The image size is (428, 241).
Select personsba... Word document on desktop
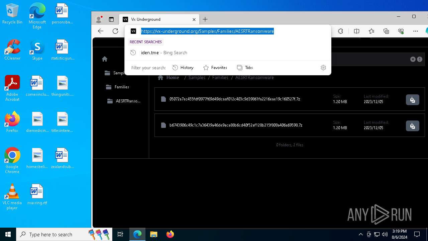(62, 14)
